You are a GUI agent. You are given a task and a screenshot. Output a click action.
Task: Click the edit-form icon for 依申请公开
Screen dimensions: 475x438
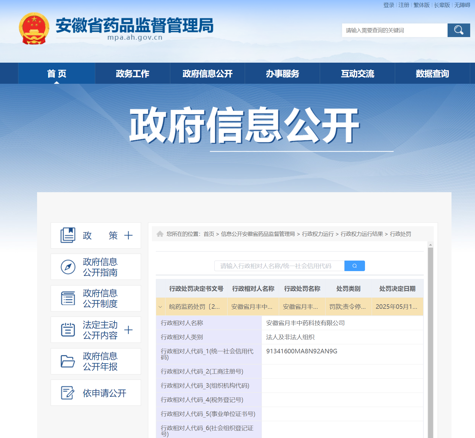(68, 393)
